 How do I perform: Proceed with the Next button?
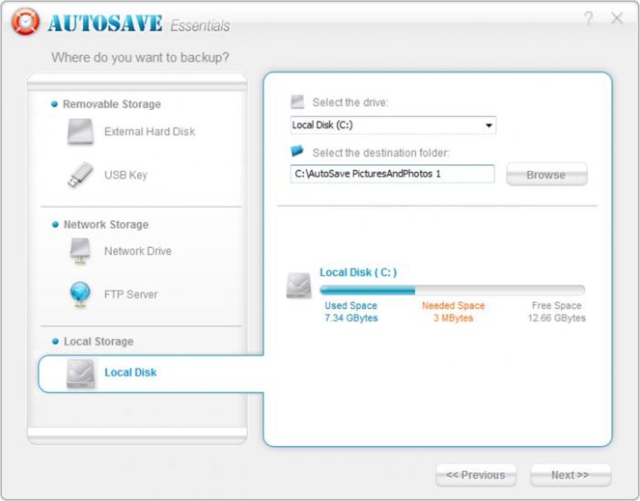[x=570, y=475]
